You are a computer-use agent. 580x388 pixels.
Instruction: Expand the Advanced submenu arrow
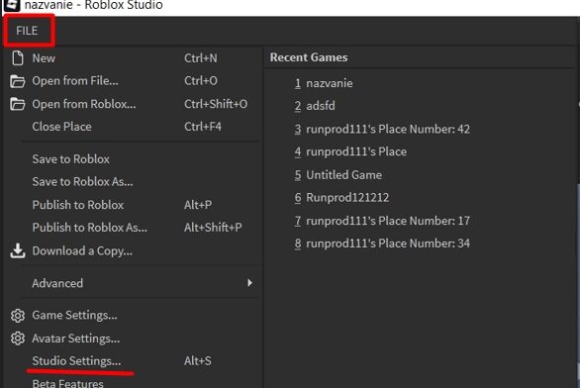[250, 283]
